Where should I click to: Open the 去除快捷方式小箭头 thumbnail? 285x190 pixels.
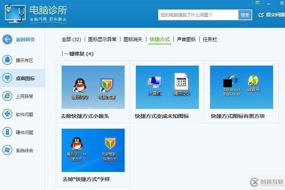point(93,87)
